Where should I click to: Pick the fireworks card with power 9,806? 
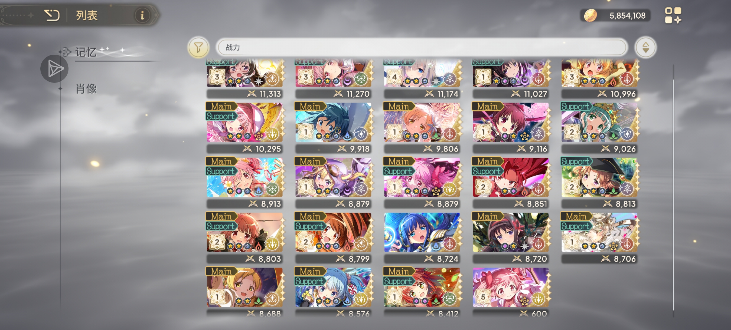(422, 127)
